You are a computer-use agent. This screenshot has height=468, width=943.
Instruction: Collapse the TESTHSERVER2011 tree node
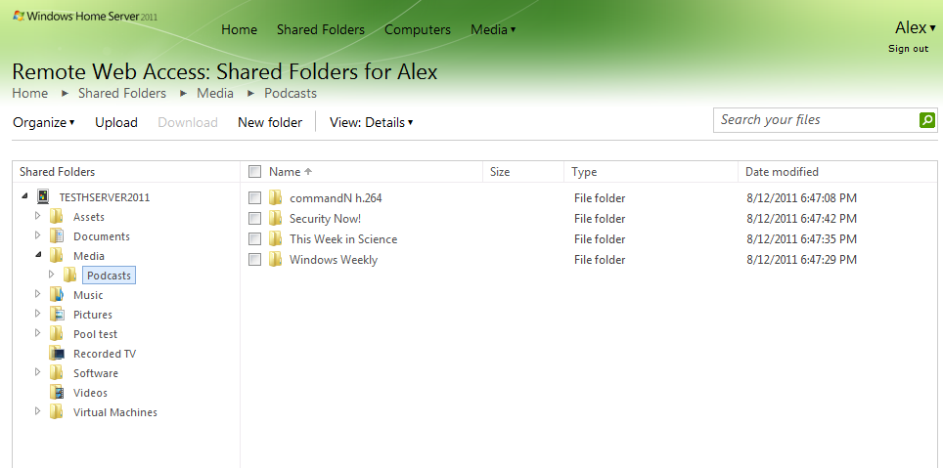(24, 196)
